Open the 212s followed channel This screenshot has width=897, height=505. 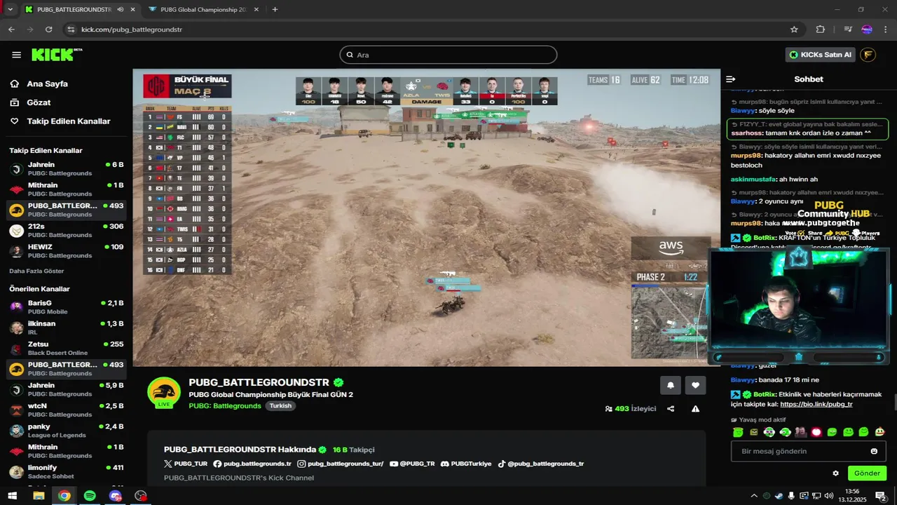[67, 231]
